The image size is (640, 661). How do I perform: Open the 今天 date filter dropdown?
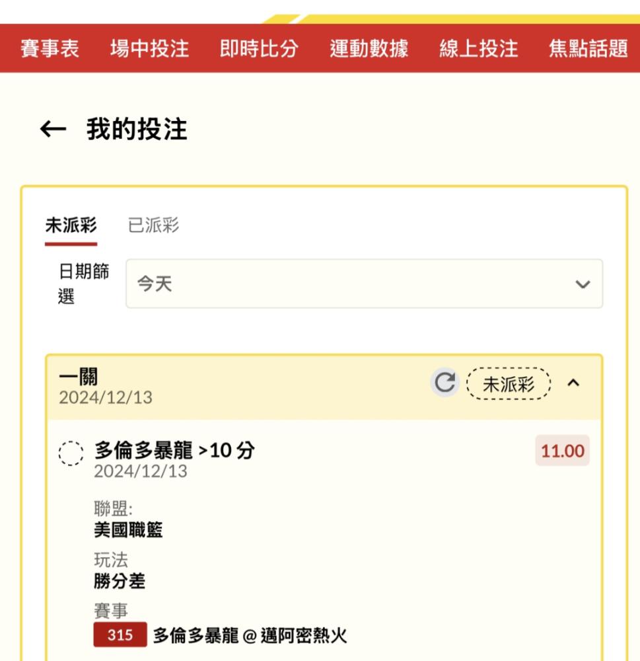[364, 284]
